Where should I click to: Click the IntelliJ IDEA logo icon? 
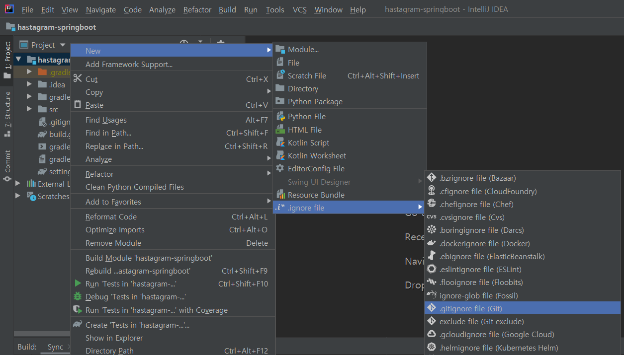[9, 9]
